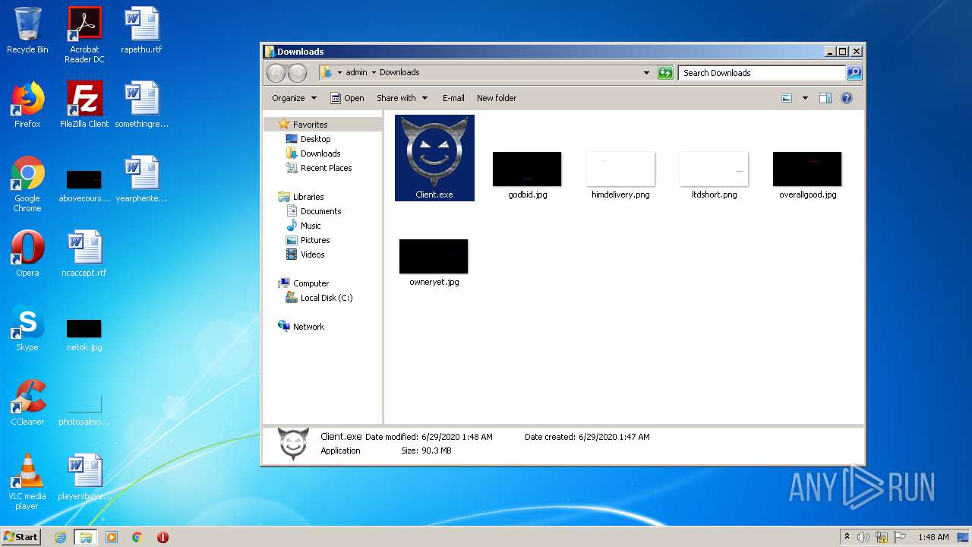Select FileZilla Client shortcut

click(84, 105)
